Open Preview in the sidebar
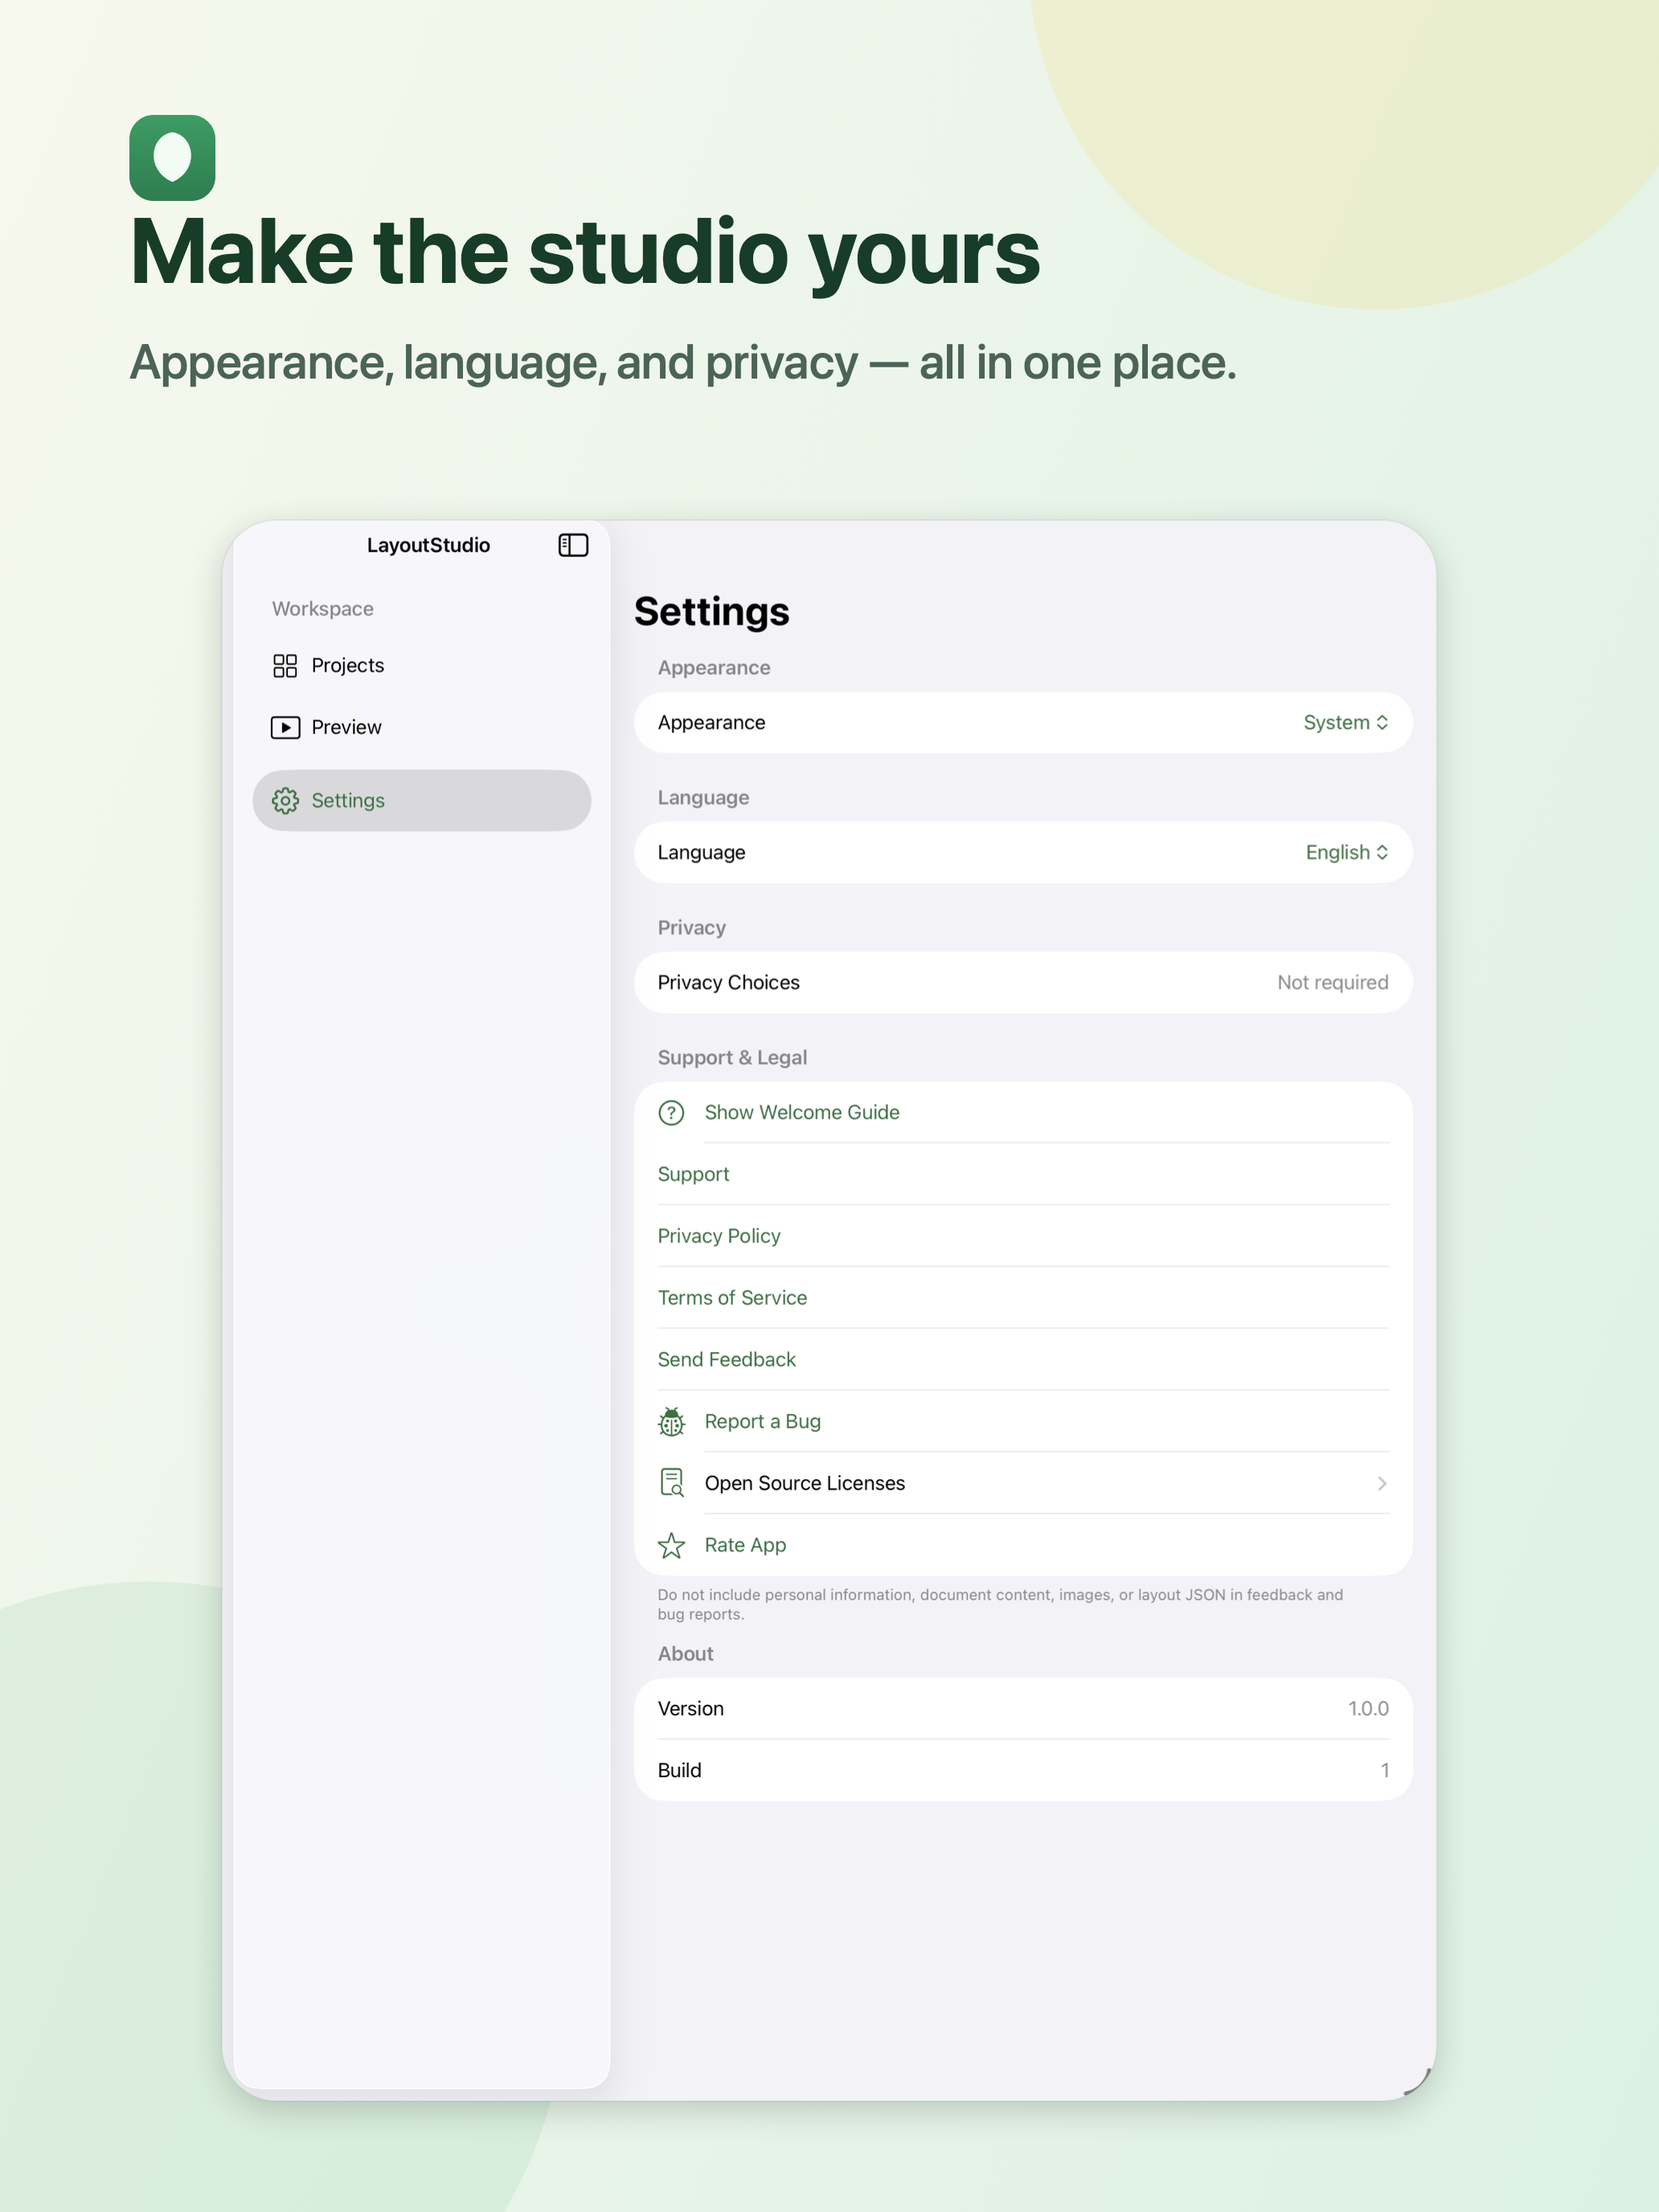The height and width of the screenshot is (2212, 1659). pyautogui.click(x=422, y=728)
